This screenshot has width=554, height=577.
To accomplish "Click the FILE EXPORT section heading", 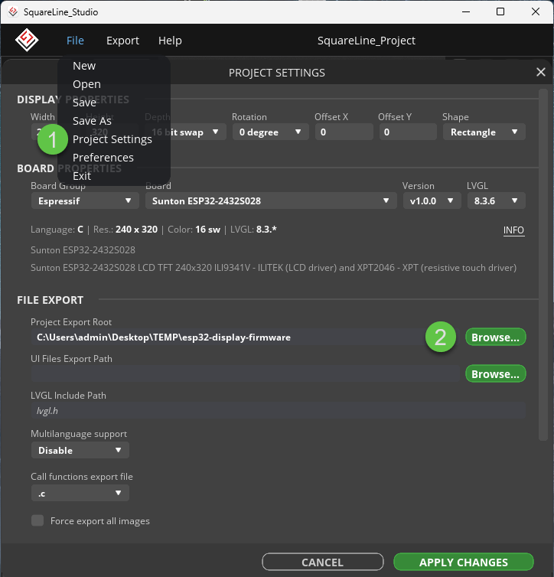I will coord(51,300).
